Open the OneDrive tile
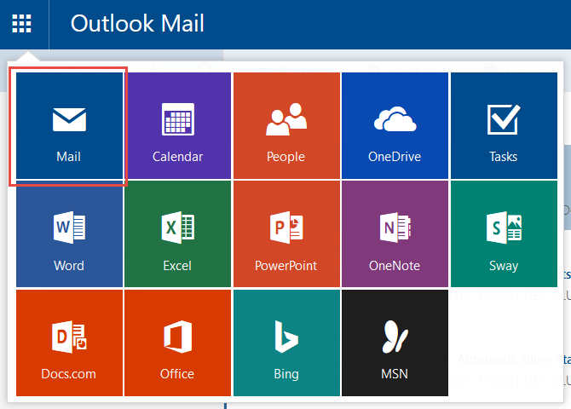 [x=395, y=125]
